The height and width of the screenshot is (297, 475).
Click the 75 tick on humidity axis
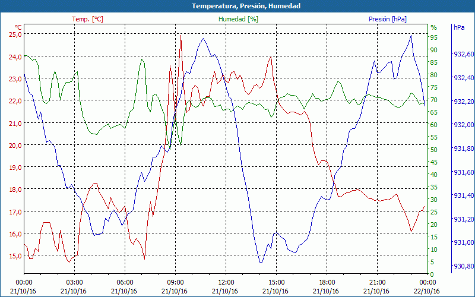[x=434, y=87]
